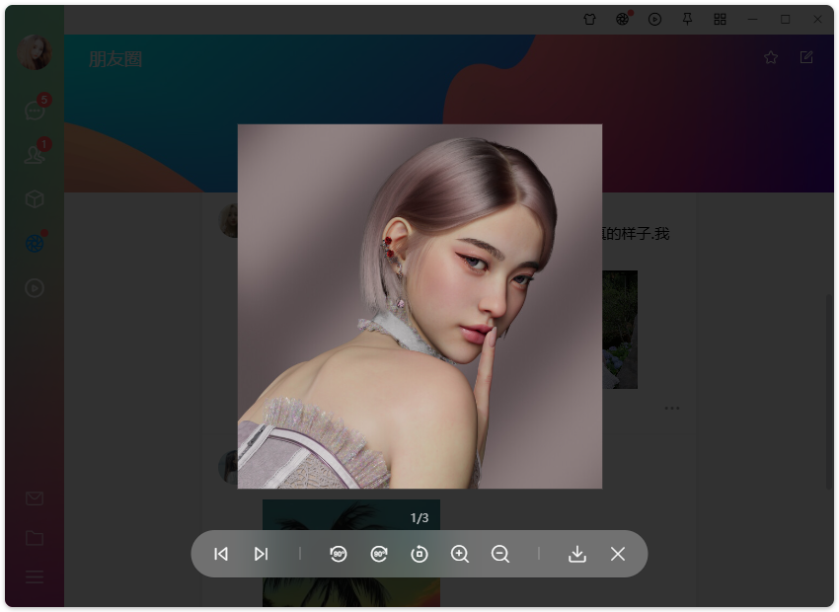Open the video play icon in title bar
This screenshot has height=612, width=839.
pyautogui.click(x=655, y=20)
